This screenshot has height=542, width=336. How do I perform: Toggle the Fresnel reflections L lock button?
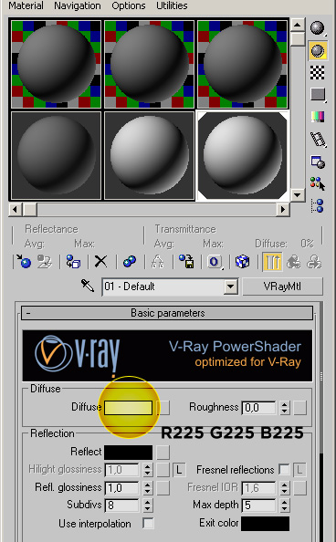tap(299, 470)
